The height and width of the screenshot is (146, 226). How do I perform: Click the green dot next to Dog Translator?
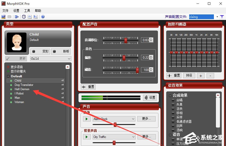click(x=11, y=85)
